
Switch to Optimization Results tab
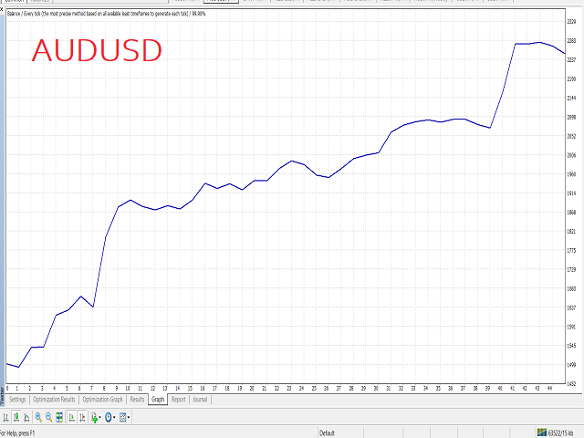click(x=54, y=400)
